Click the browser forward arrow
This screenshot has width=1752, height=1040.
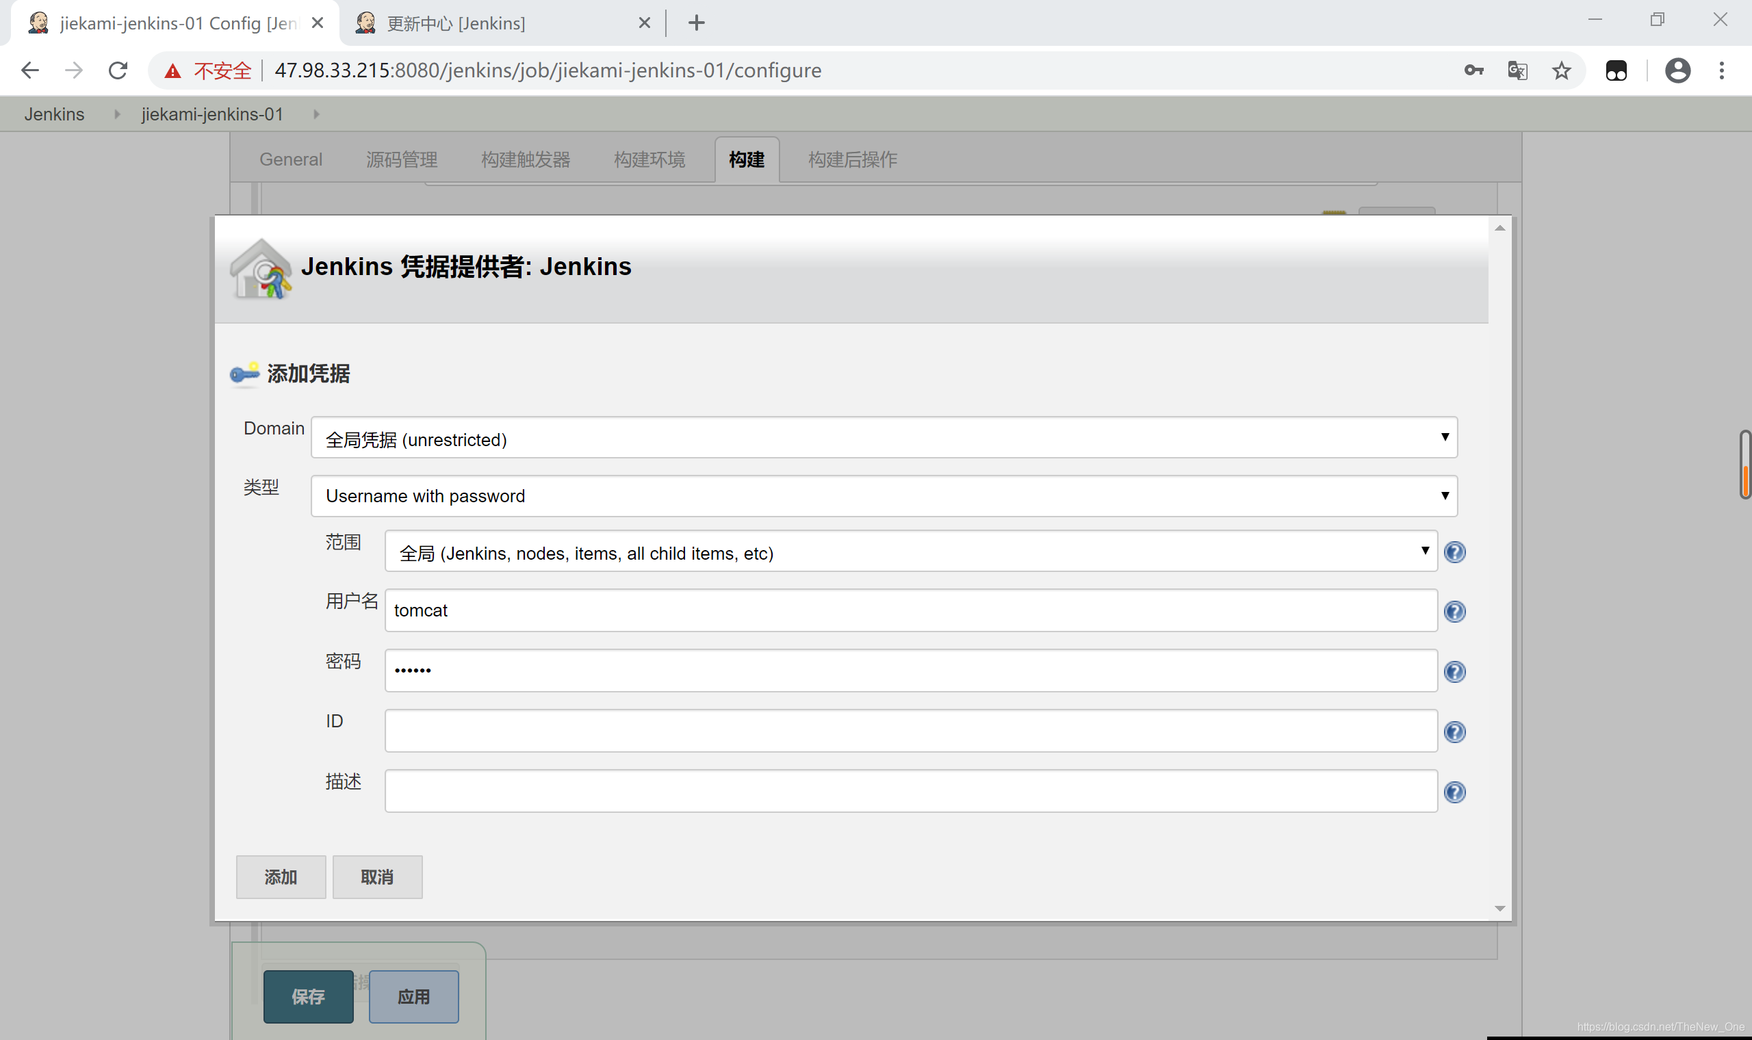click(74, 70)
